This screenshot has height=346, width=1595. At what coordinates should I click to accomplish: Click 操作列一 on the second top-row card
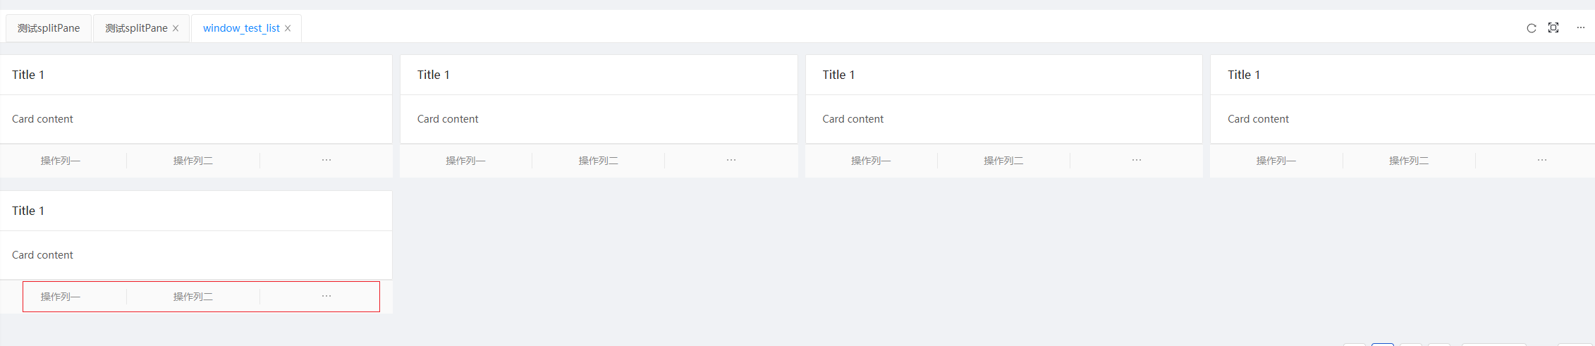tap(465, 161)
